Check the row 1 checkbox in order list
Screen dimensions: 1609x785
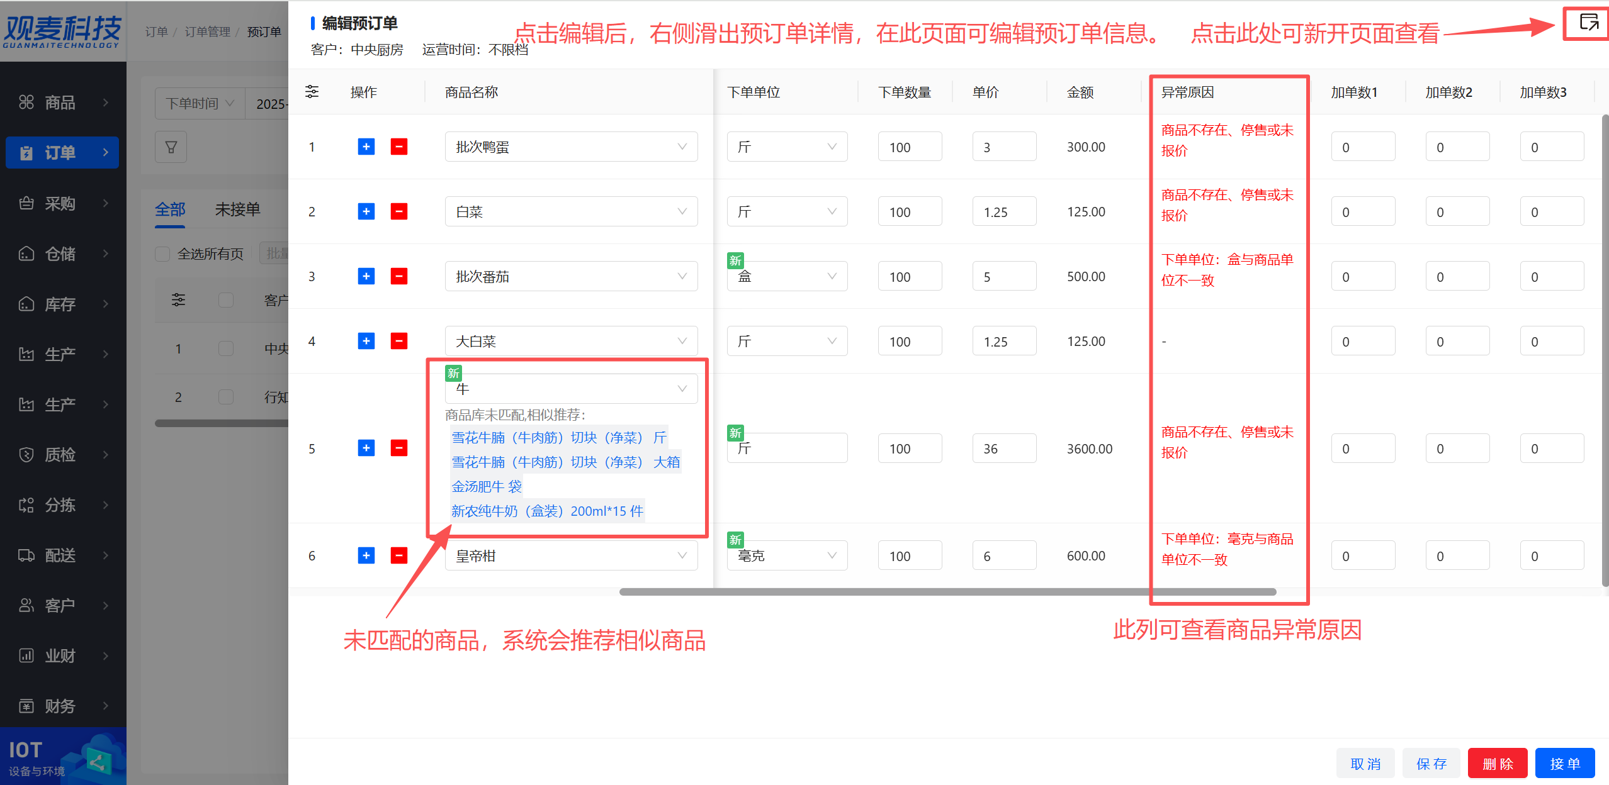[225, 348]
